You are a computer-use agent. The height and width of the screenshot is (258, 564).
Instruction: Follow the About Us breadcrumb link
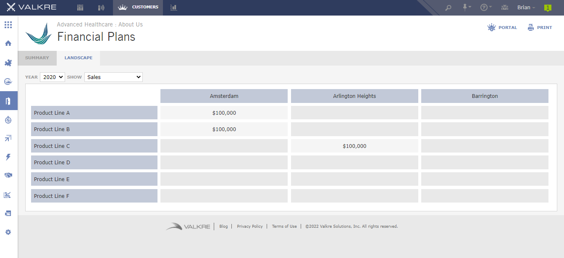point(131,24)
